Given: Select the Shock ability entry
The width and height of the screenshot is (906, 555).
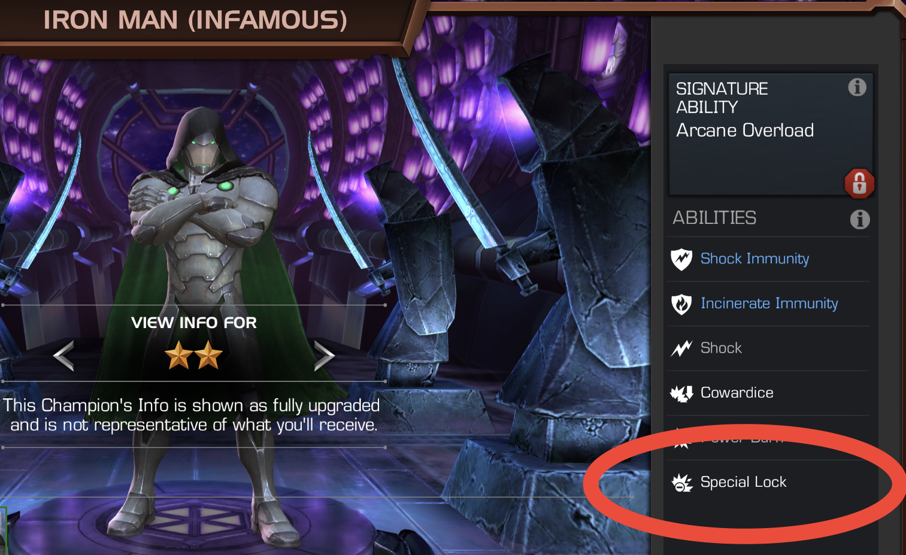Looking at the screenshot, I should click(768, 348).
